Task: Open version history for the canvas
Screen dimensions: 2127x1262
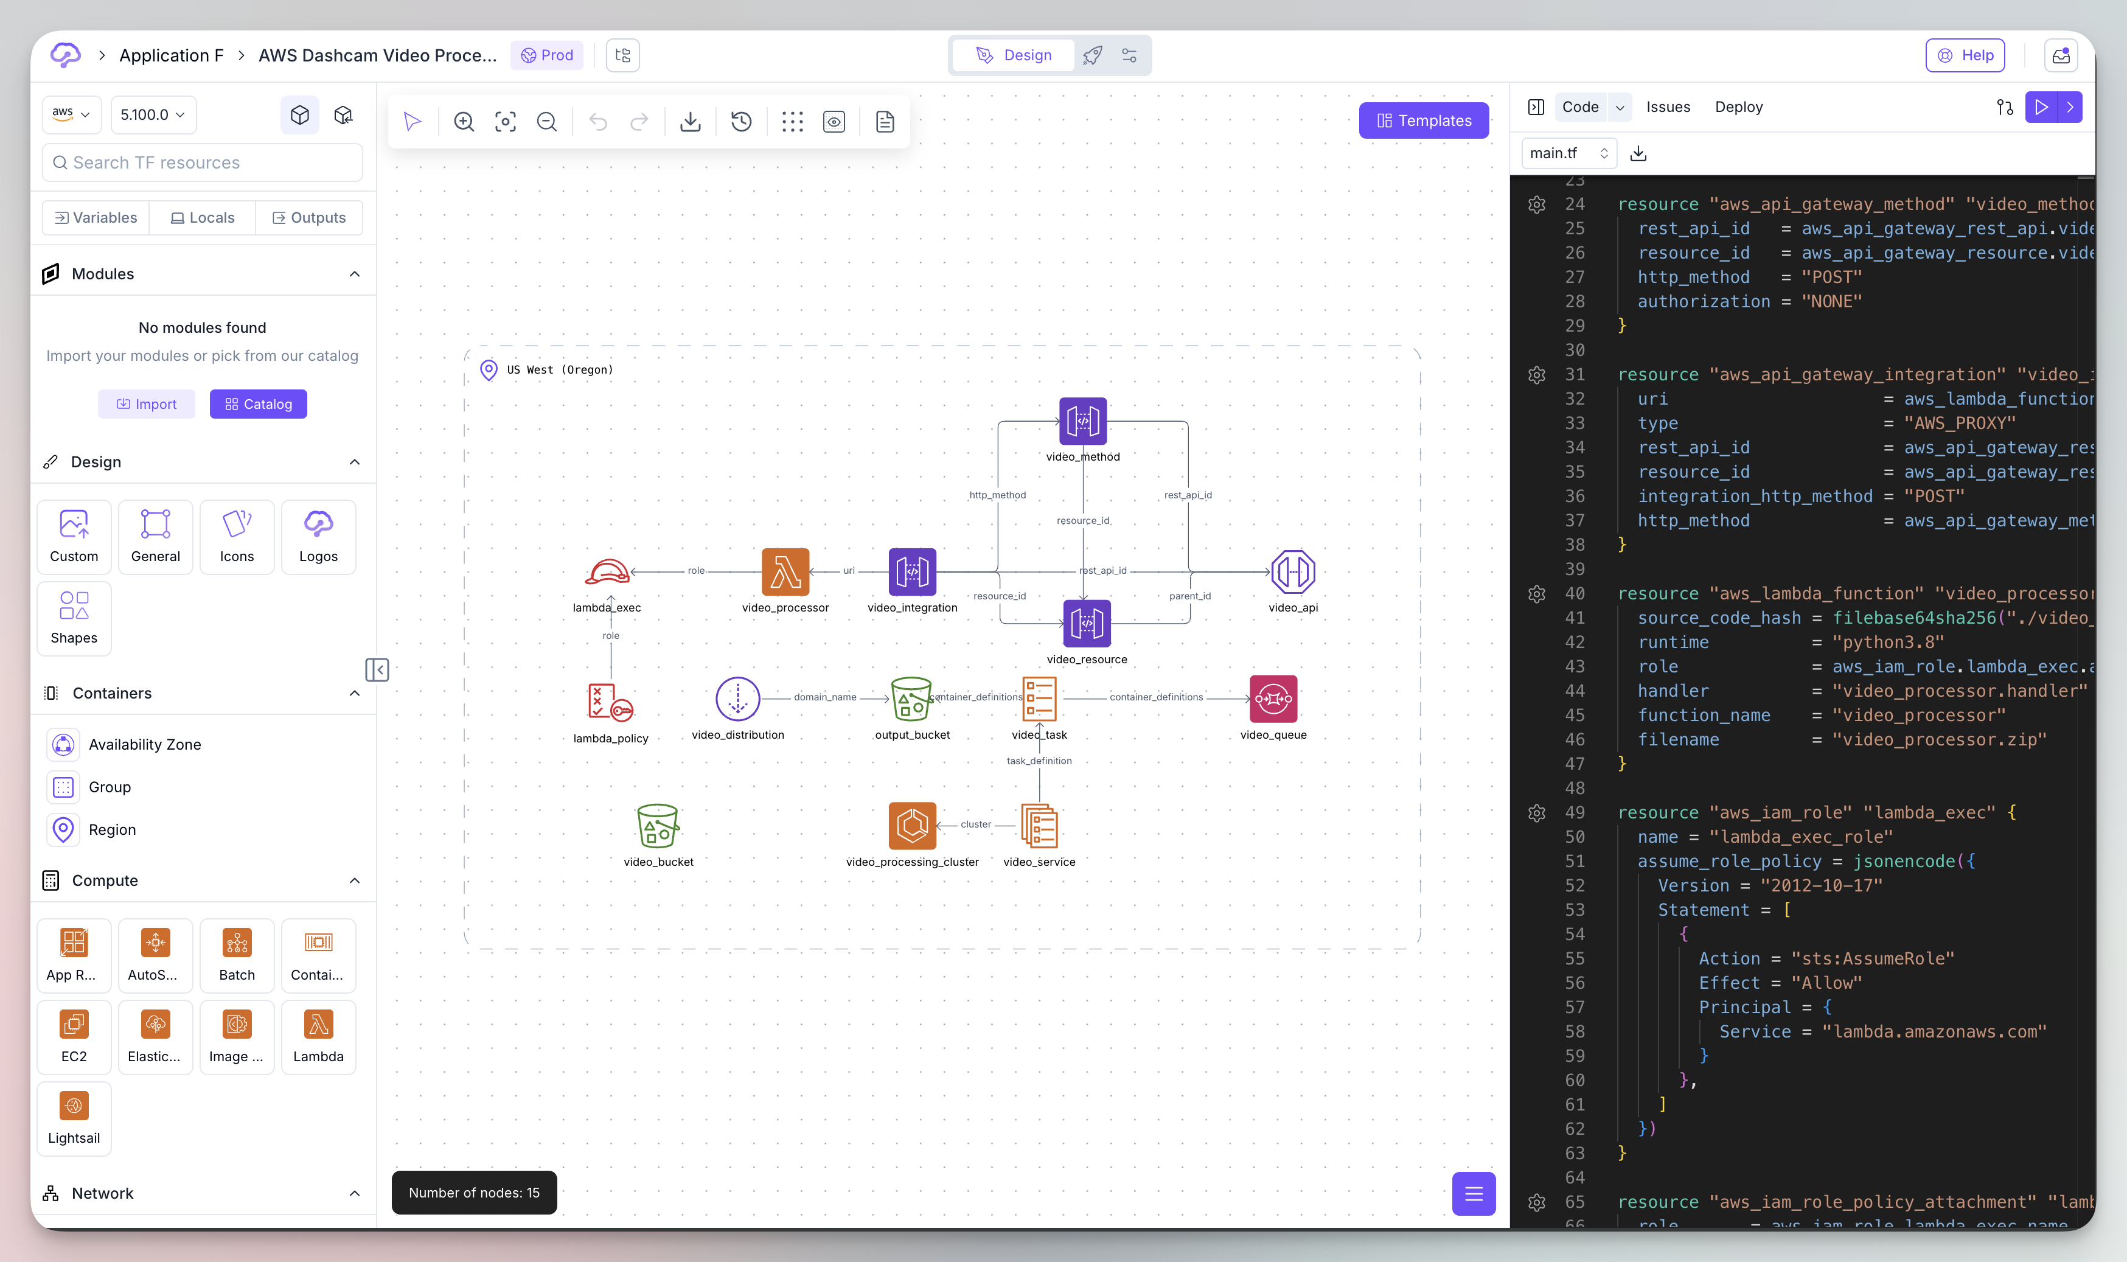Action: point(740,122)
